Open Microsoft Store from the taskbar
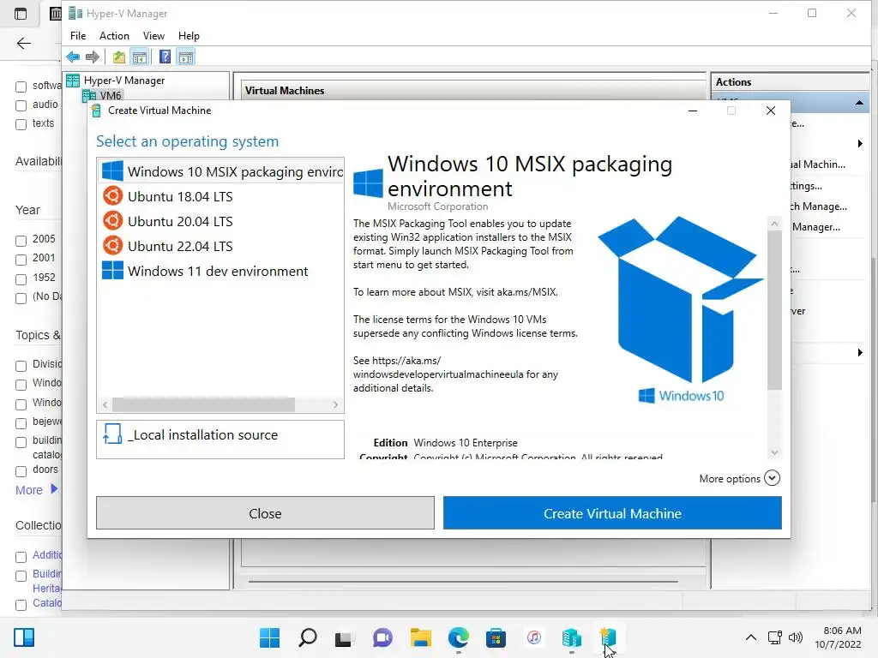878x658 pixels. pos(496,637)
